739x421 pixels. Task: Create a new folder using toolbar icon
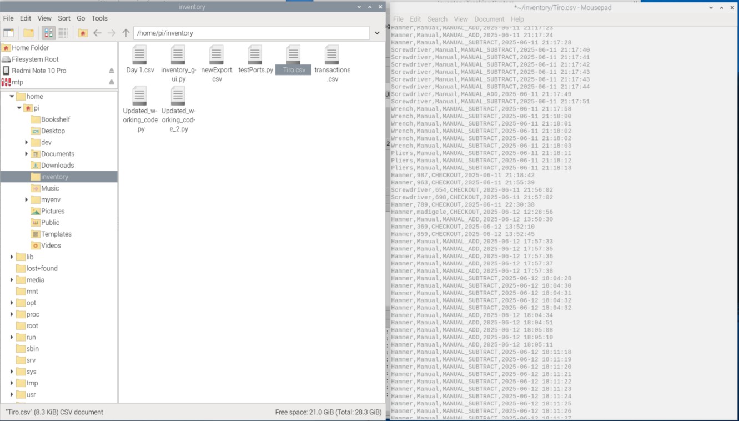point(28,33)
